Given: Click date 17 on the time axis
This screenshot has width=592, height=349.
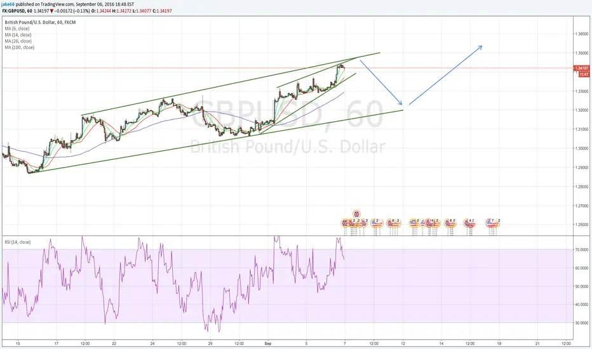Looking at the screenshot, I should 57,344.
